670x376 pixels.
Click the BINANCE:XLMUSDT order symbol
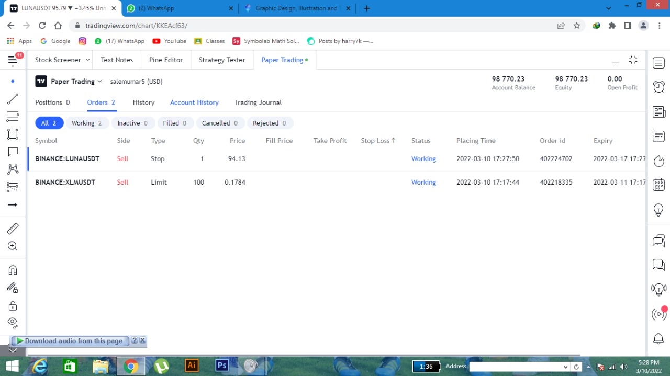tap(65, 183)
